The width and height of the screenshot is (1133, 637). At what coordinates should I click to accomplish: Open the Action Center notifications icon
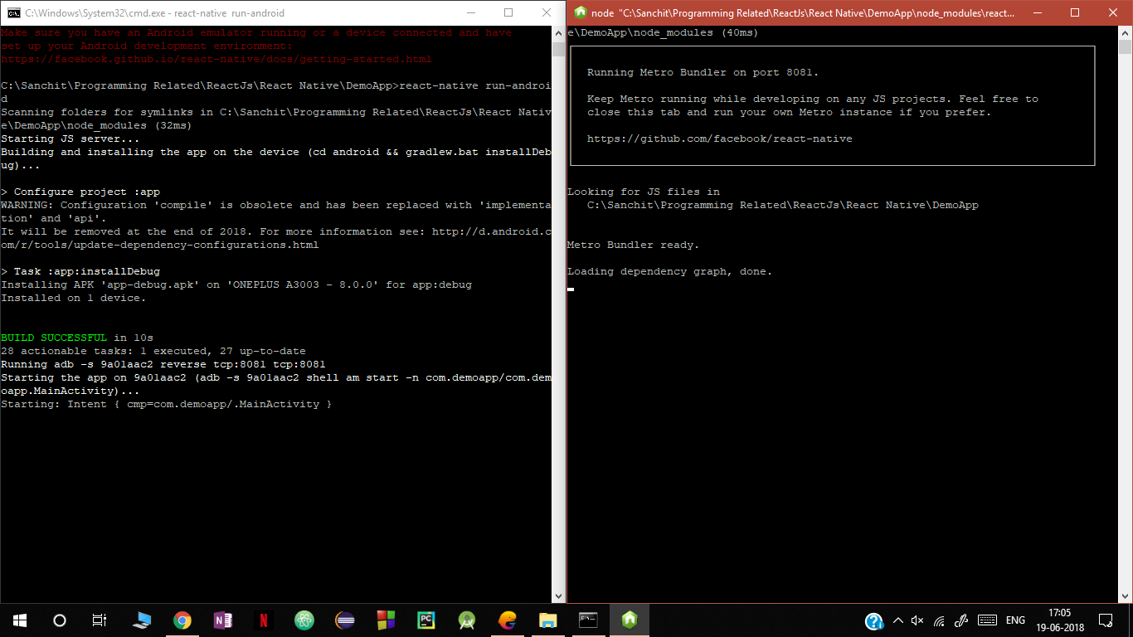(x=1106, y=620)
